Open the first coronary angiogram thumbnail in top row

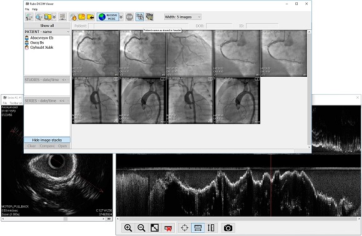[95, 53]
